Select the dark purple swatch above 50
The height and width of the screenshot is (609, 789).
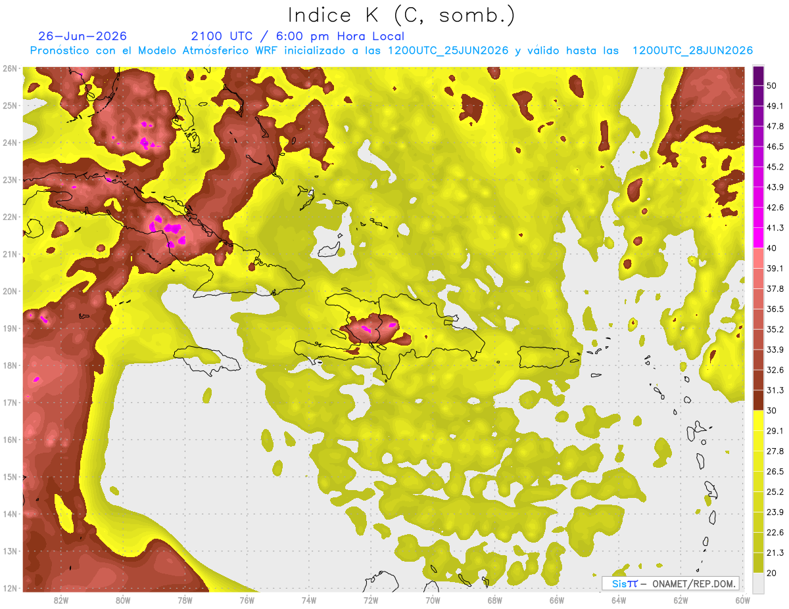pos(758,76)
